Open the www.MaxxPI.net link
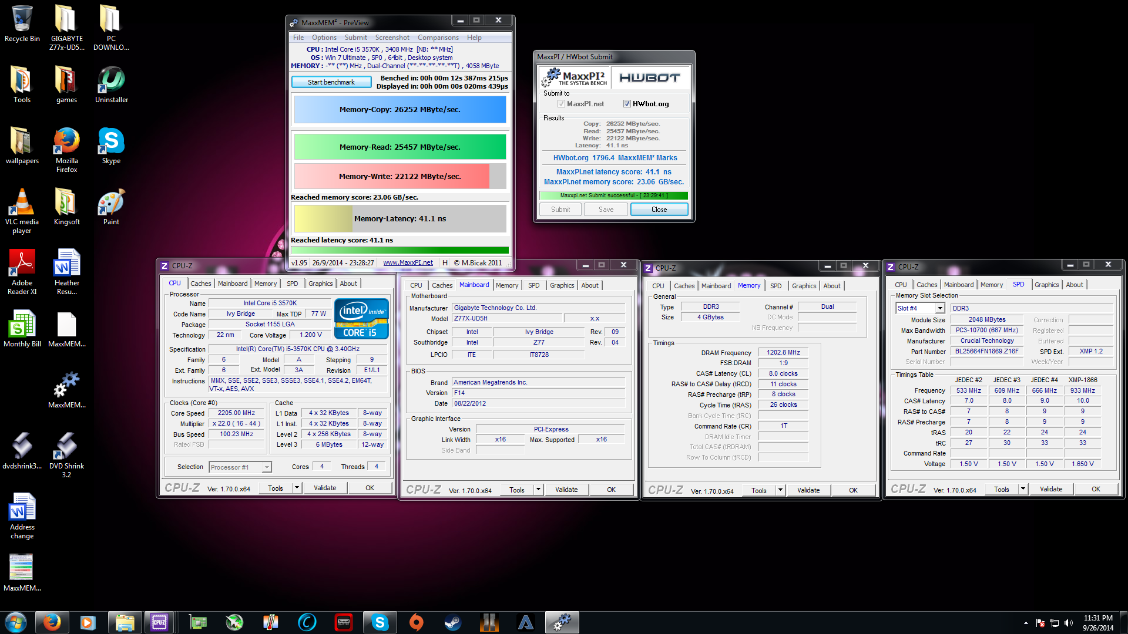This screenshot has width=1128, height=634. (408, 263)
